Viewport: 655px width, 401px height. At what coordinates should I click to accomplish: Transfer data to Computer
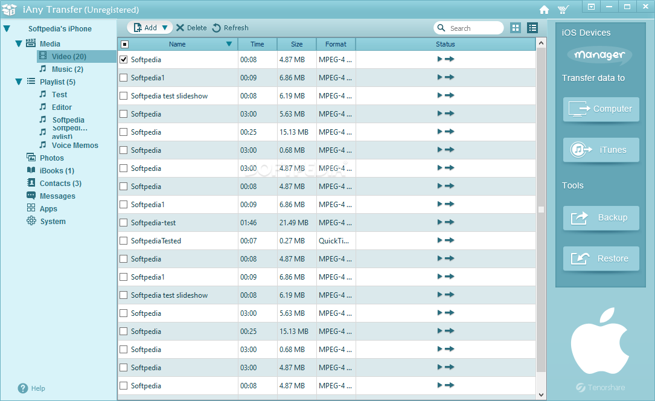click(x=601, y=109)
